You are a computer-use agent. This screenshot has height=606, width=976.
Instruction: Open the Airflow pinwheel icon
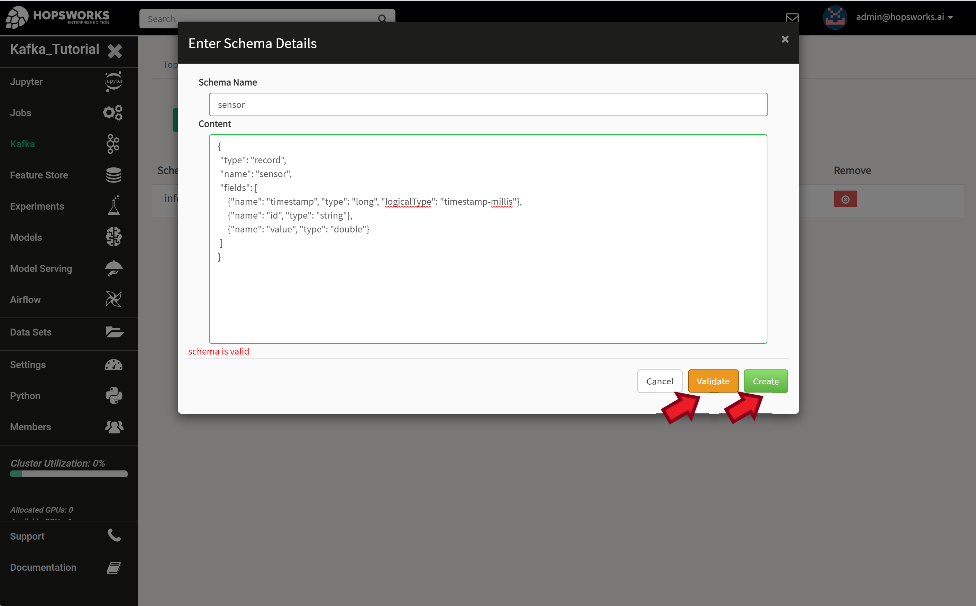113,299
